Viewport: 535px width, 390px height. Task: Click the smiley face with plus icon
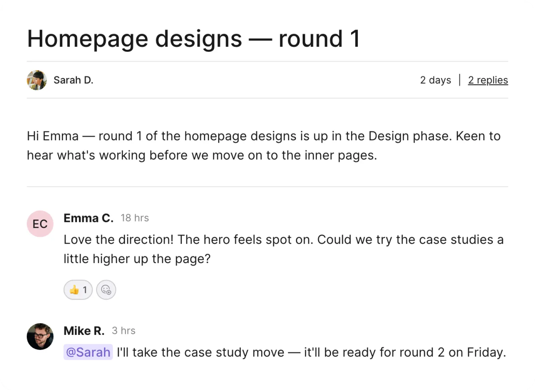pos(106,289)
